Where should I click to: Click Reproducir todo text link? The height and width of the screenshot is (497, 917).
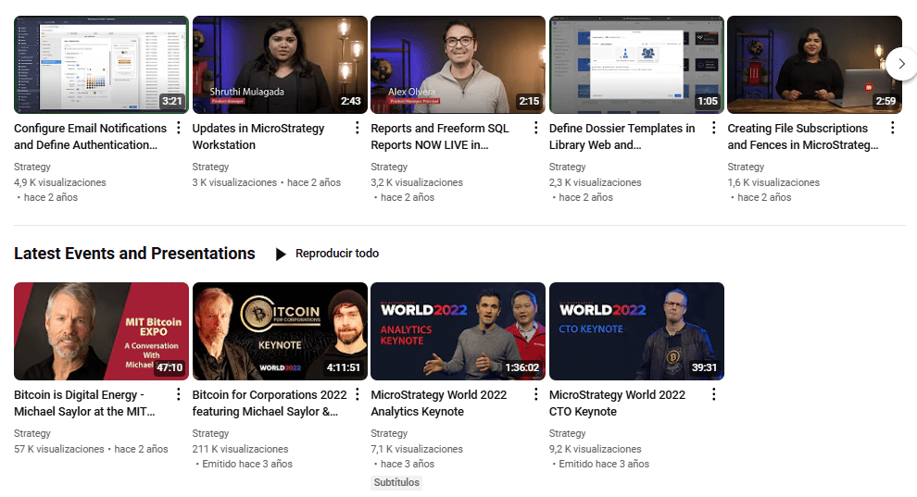337,254
